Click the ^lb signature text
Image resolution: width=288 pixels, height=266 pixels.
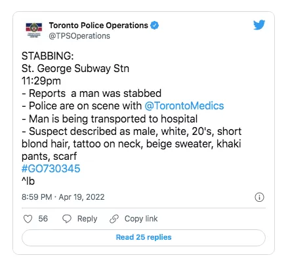coord(28,181)
